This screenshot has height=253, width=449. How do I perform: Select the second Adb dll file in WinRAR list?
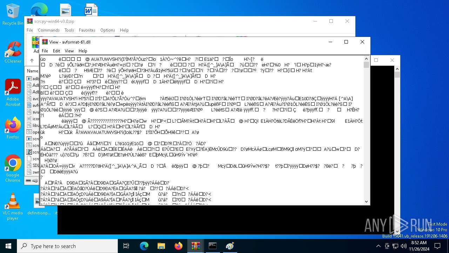tap(33, 92)
